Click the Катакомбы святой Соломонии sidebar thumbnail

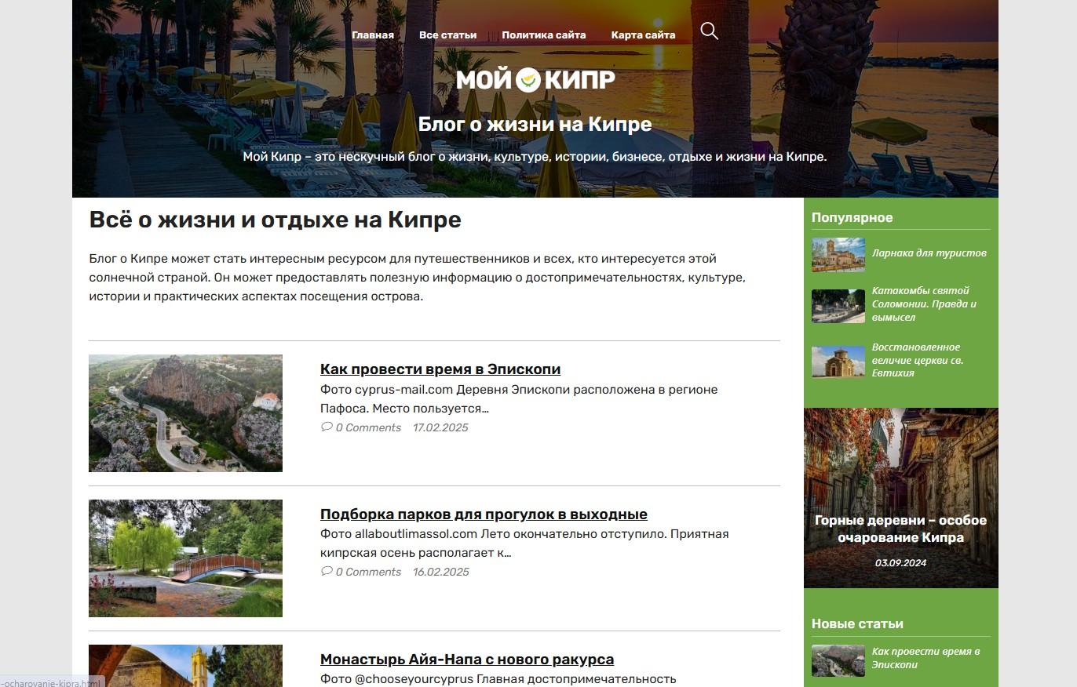pos(838,306)
